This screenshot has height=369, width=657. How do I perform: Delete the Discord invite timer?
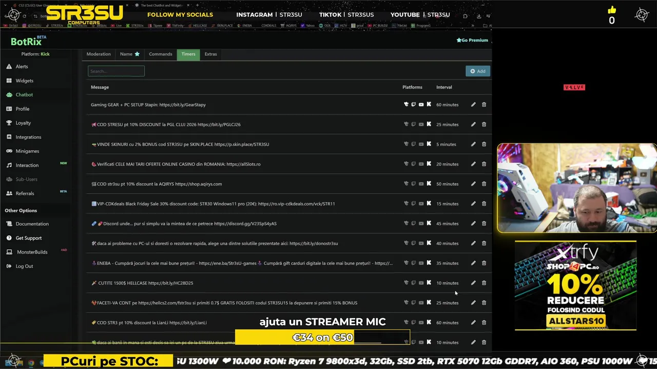point(484,223)
